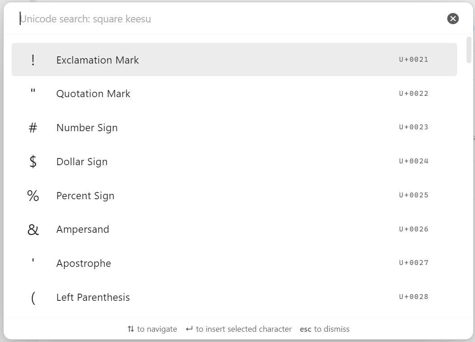Image resolution: width=475 pixels, height=342 pixels.
Task: Click the clear search X icon
Action: pos(453,19)
